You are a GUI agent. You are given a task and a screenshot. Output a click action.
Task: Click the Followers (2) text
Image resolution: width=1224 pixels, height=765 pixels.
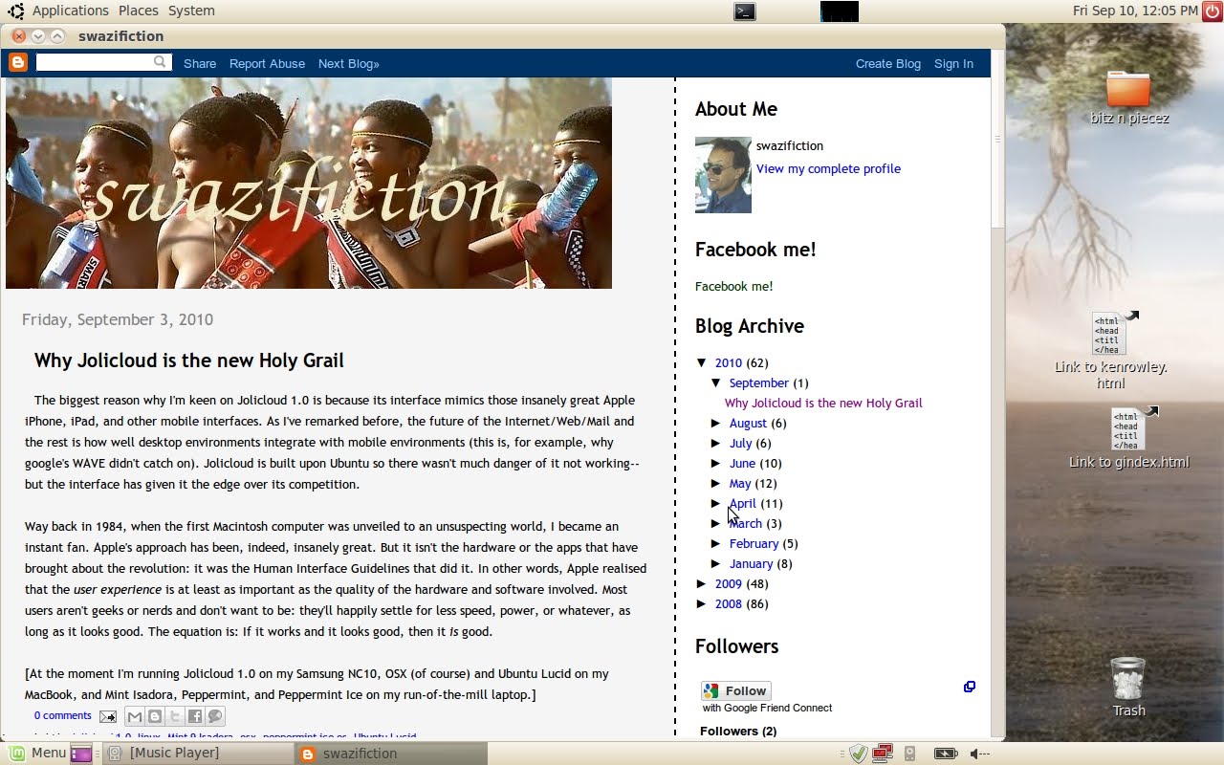pyautogui.click(x=738, y=731)
